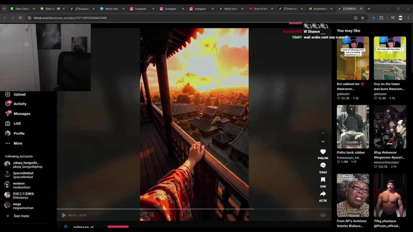Click thatwasepic_tok author name
The height and width of the screenshot is (232, 413).
348,158
